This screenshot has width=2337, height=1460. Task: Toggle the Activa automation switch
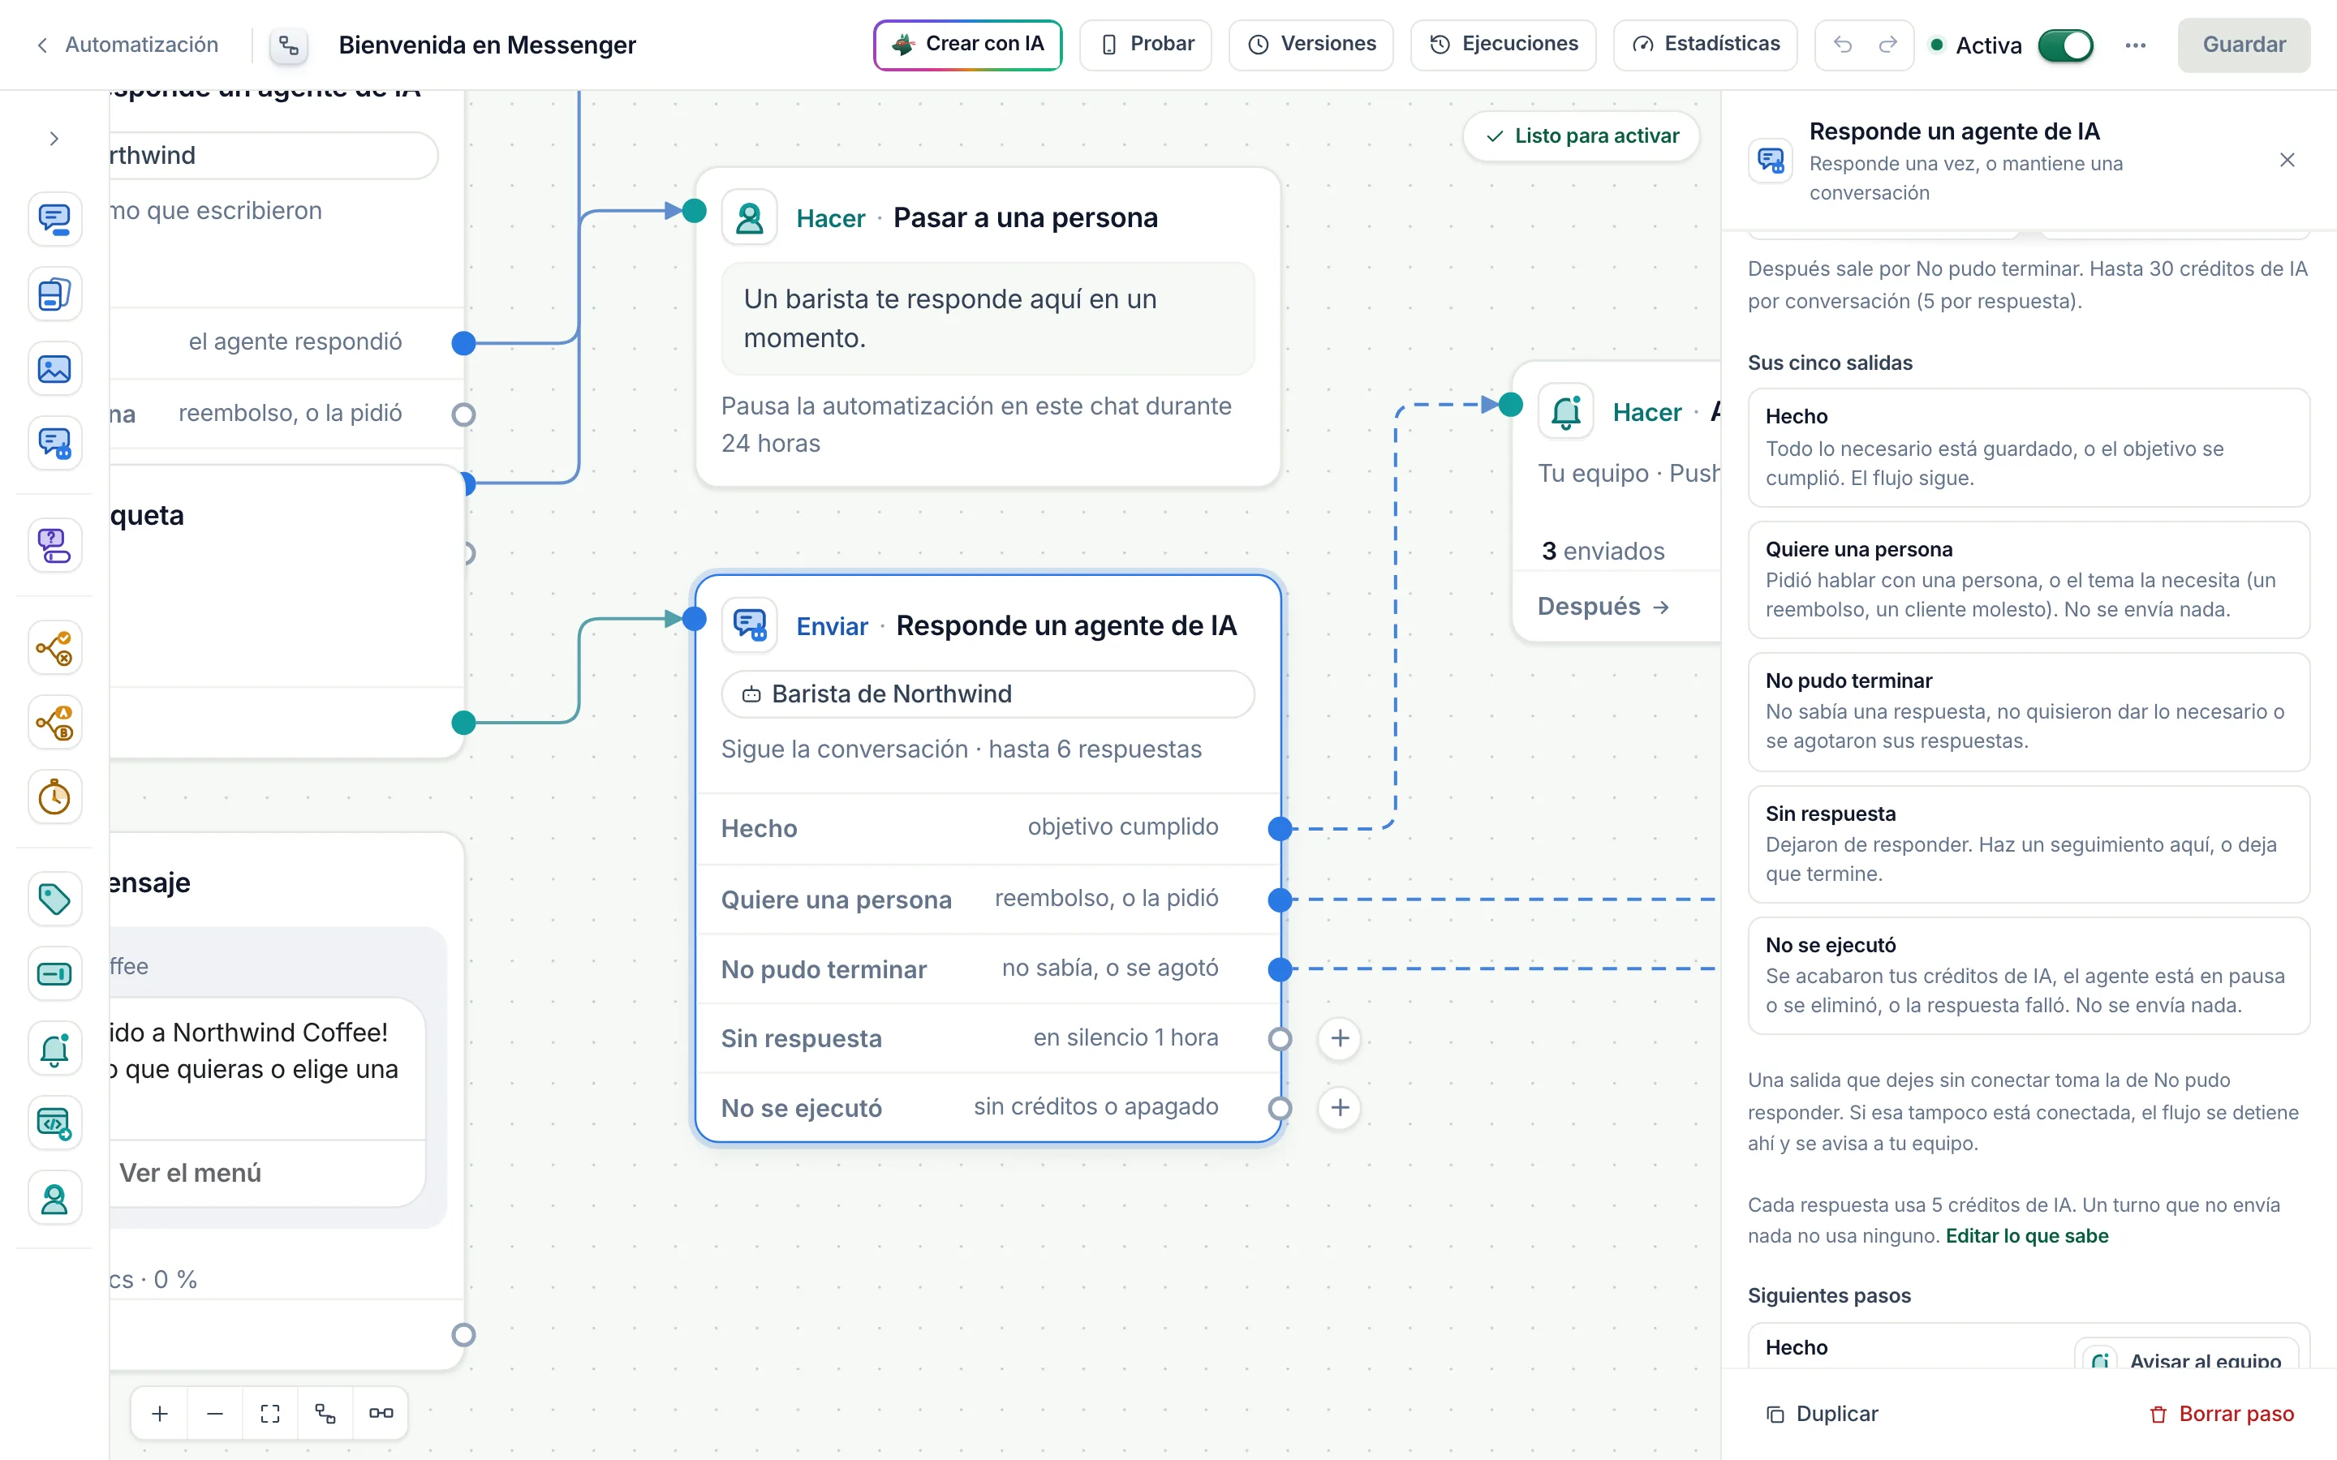point(2064,45)
